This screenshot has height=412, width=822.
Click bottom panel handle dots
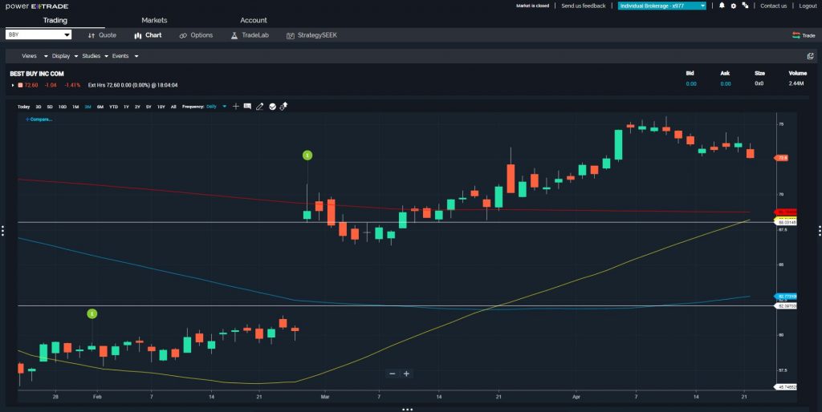(x=407, y=410)
